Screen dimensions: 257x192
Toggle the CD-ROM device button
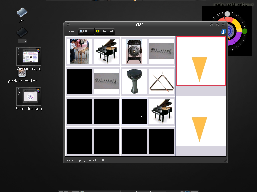86,31
